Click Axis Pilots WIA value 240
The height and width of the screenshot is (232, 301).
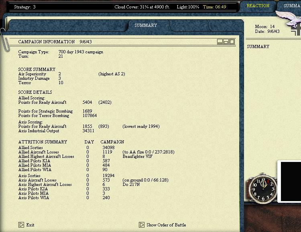pyautogui.click(x=106, y=198)
